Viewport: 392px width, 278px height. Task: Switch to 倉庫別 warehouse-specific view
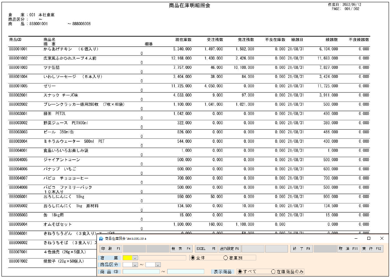(226, 258)
